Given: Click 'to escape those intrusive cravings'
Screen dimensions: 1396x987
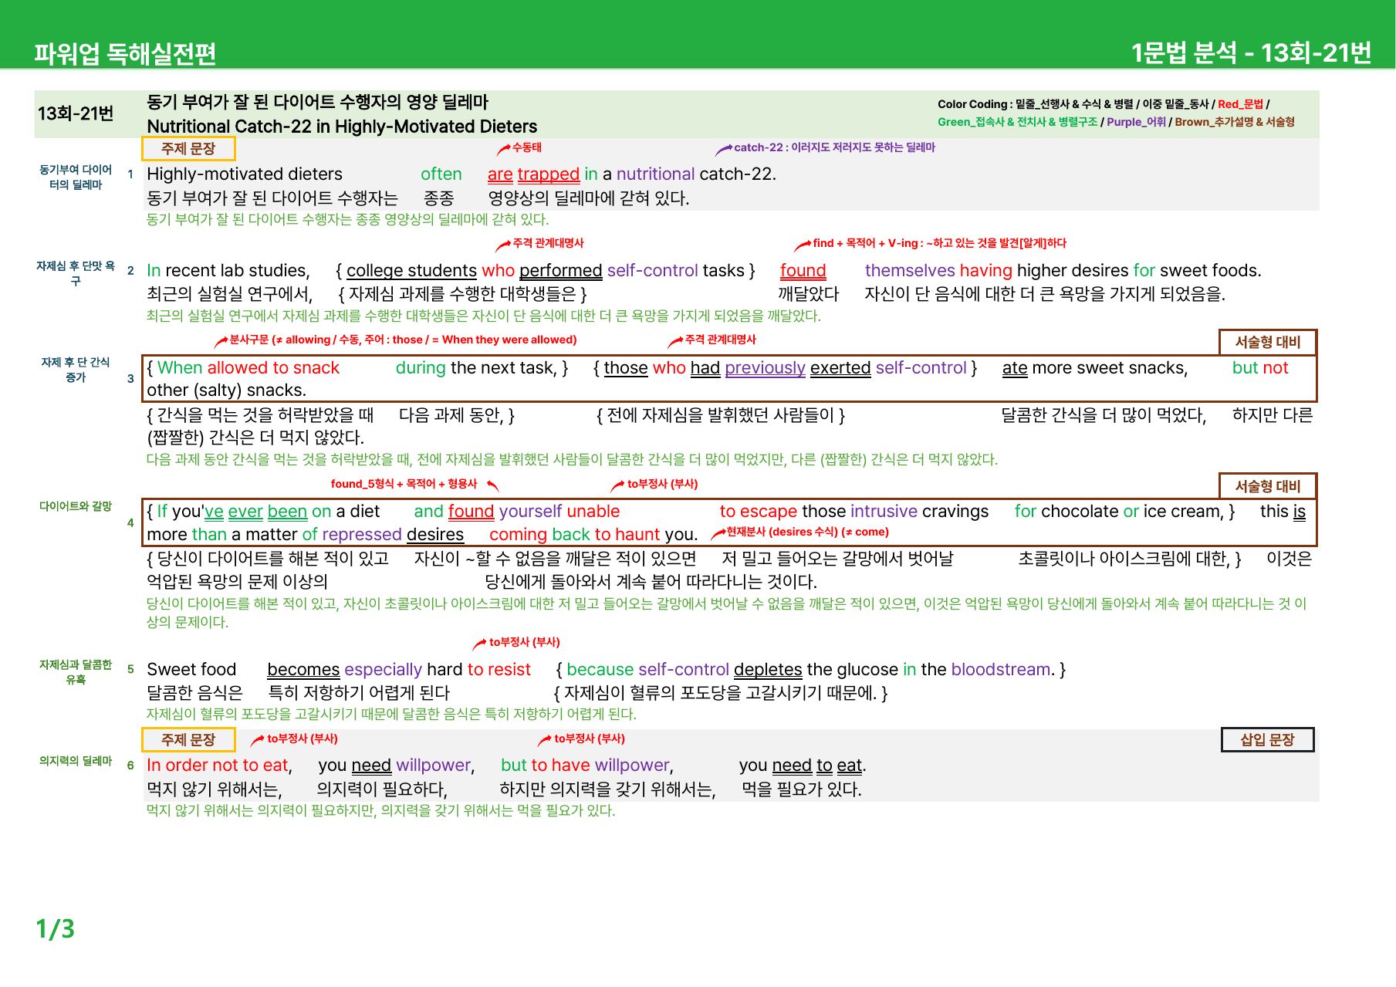Looking at the screenshot, I should 854,512.
